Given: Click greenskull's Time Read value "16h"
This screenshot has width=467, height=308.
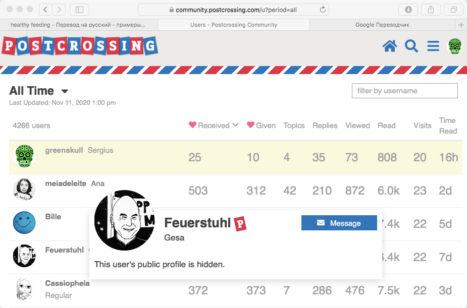Looking at the screenshot, I should 448,157.
